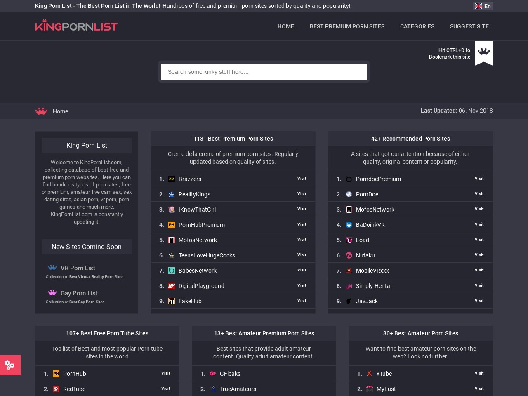Click Visit next to MofosNetwork in premium list
528x396 pixels.
point(302,240)
